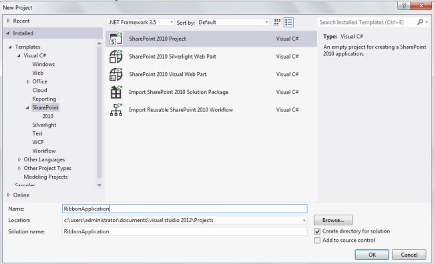
Task: Open the dialog help question mark button
Action: click(x=404, y=5)
